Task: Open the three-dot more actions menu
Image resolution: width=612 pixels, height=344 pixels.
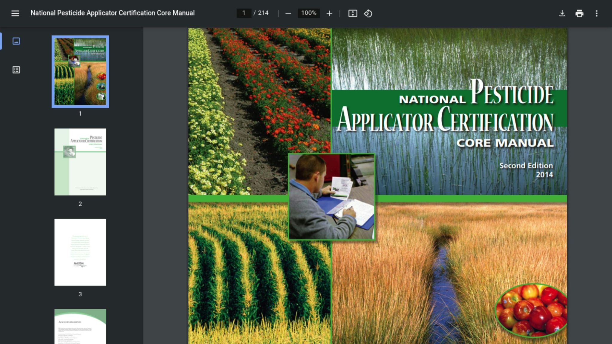Action: coord(596,13)
